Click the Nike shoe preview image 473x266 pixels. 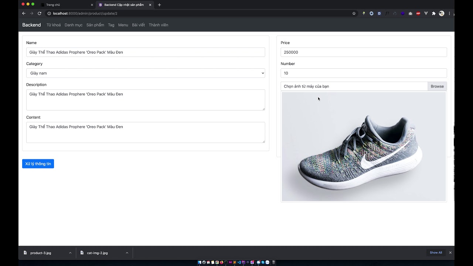[x=364, y=147]
